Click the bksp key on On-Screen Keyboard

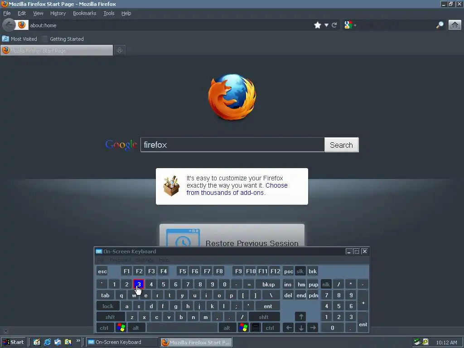coord(268,285)
